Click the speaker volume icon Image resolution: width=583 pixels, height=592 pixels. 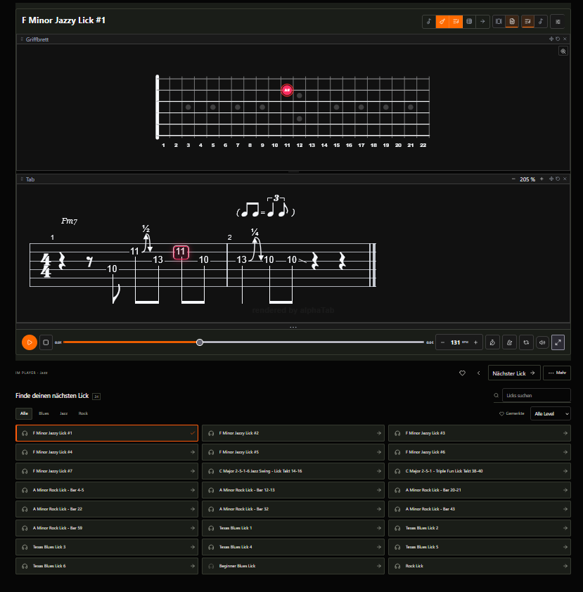click(x=542, y=342)
